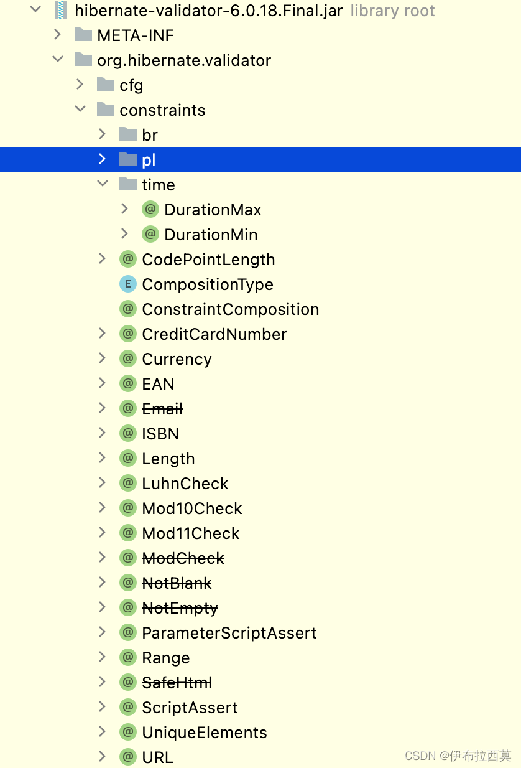Collapse the org.hibernate.validator package arrow

click(x=58, y=59)
